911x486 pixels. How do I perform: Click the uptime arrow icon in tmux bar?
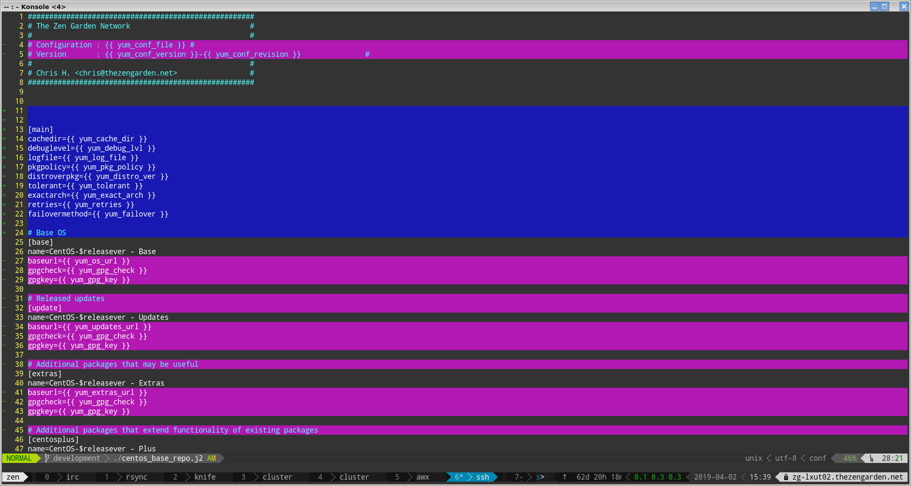point(564,477)
